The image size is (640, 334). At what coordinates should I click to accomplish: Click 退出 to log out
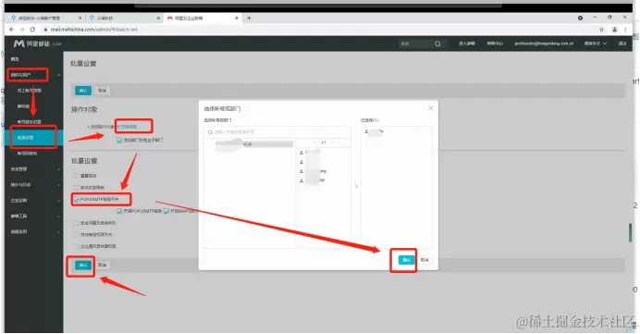tap(622, 43)
